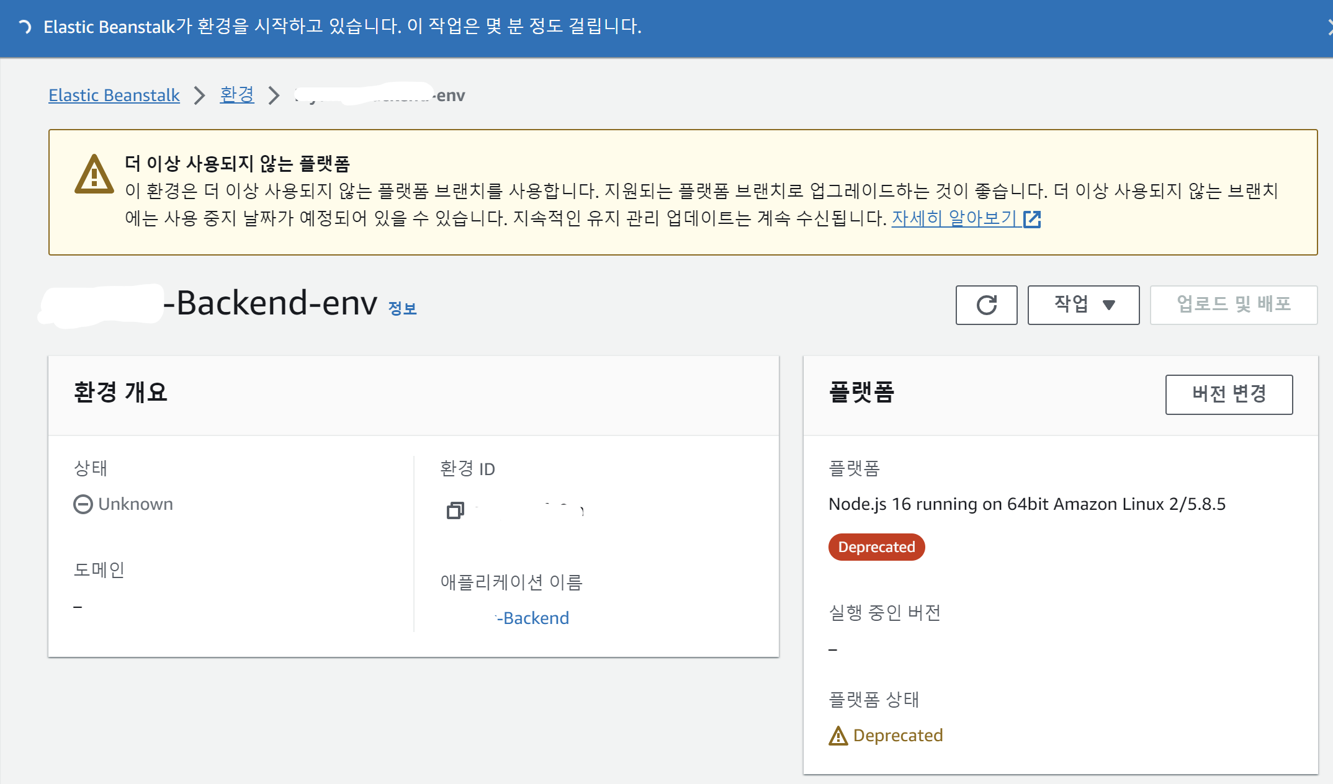Image resolution: width=1333 pixels, height=784 pixels.
Task: Click the 더 이상 사용되지 않는 플랫폼 alert title
Action: pyautogui.click(x=237, y=163)
